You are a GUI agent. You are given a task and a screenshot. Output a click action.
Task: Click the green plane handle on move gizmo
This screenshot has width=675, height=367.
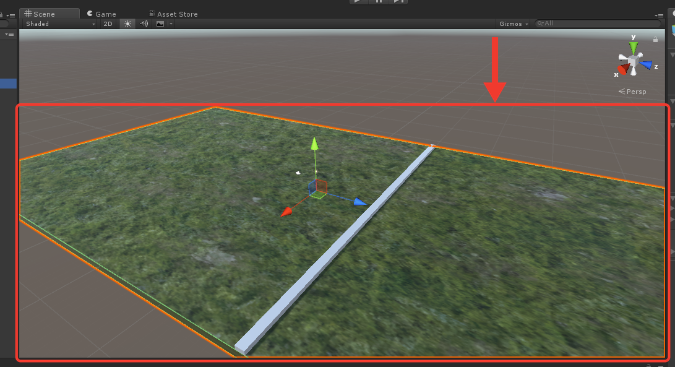tap(317, 195)
